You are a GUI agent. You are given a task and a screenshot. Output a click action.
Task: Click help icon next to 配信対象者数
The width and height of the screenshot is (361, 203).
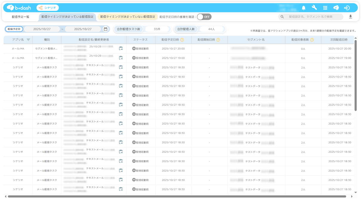(x=312, y=40)
